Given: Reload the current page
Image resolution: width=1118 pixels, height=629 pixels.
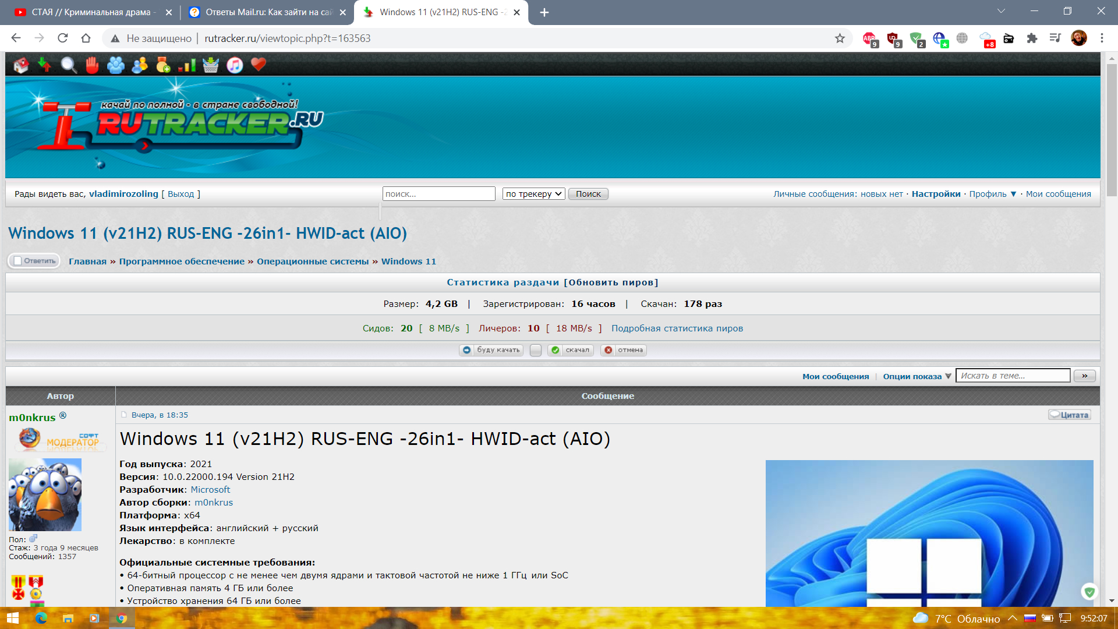Looking at the screenshot, I should pyautogui.click(x=63, y=38).
